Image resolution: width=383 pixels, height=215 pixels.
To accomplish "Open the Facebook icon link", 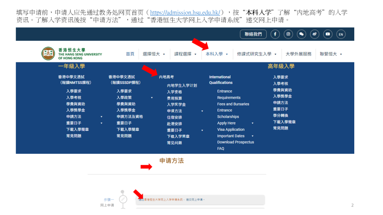I will [x=275, y=34].
